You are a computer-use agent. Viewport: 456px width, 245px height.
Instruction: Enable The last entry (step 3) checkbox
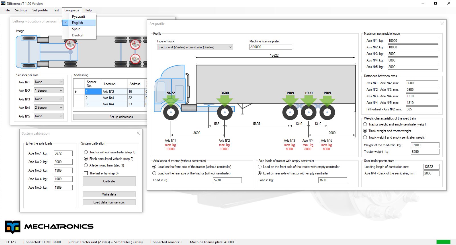click(x=86, y=173)
